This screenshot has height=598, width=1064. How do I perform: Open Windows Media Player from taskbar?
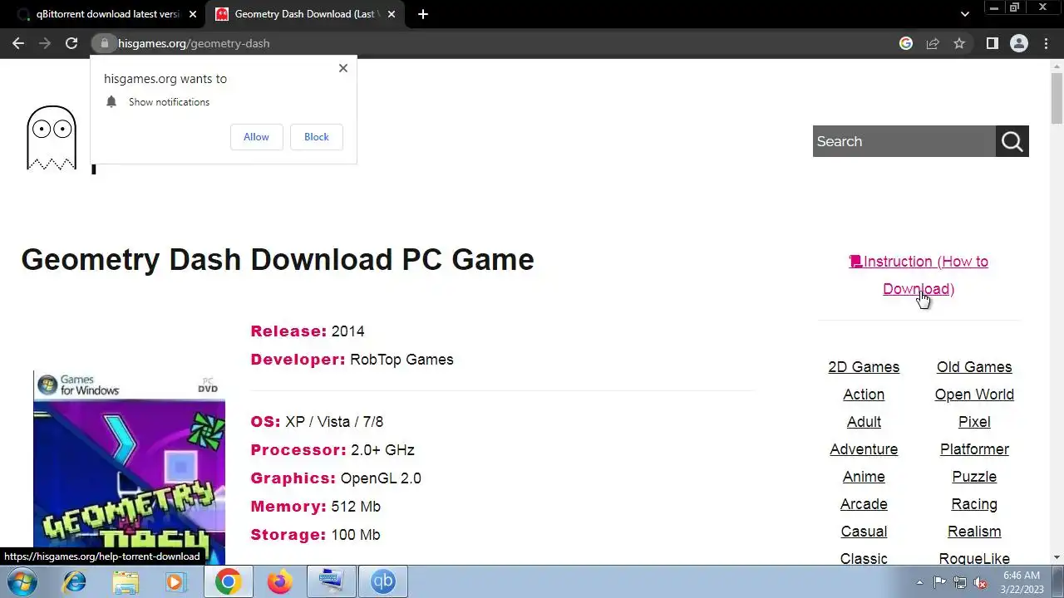[176, 582]
